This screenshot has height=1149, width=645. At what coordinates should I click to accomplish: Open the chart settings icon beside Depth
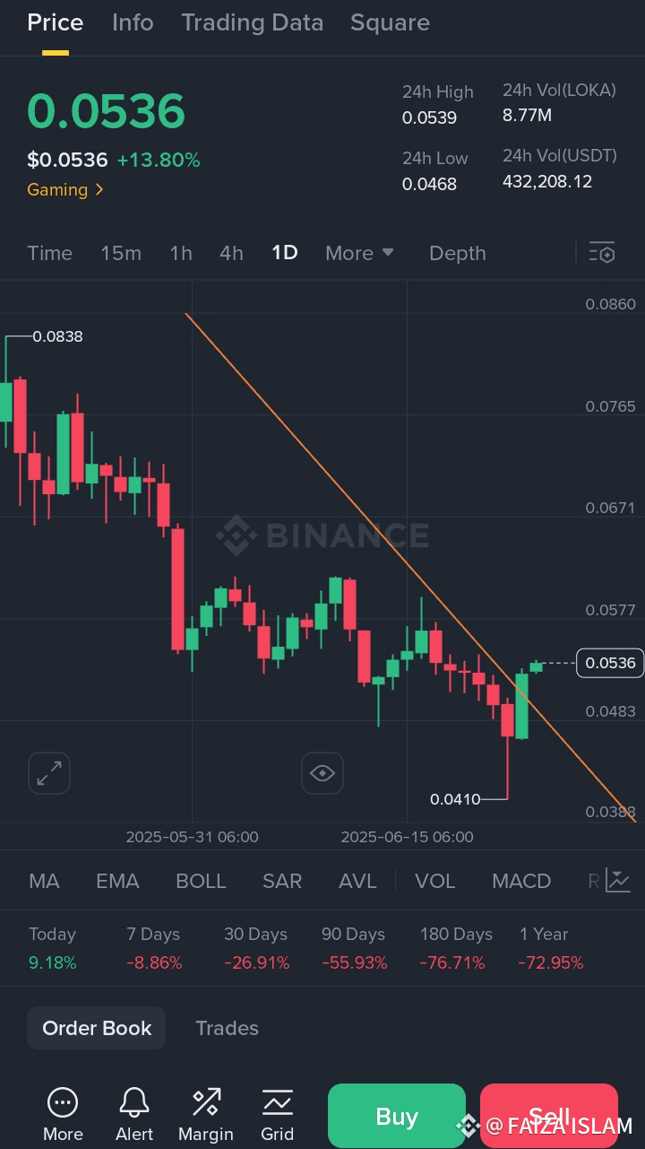602,253
